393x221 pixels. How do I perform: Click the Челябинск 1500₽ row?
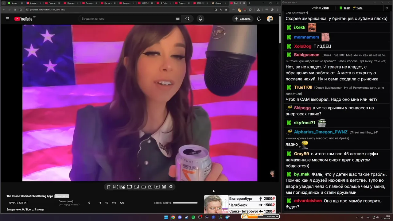(252, 205)
